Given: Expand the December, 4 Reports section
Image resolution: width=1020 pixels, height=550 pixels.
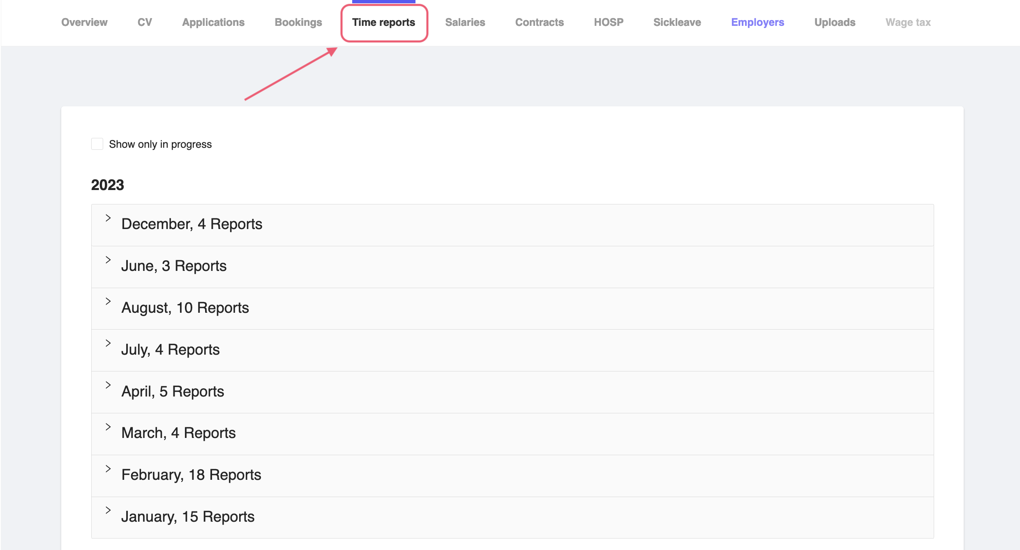Looking at the screenshot, I should pos(191,224).
